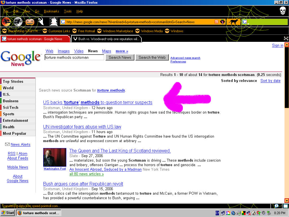
Task: Select Sci/Tech news section
Action: 18,107
